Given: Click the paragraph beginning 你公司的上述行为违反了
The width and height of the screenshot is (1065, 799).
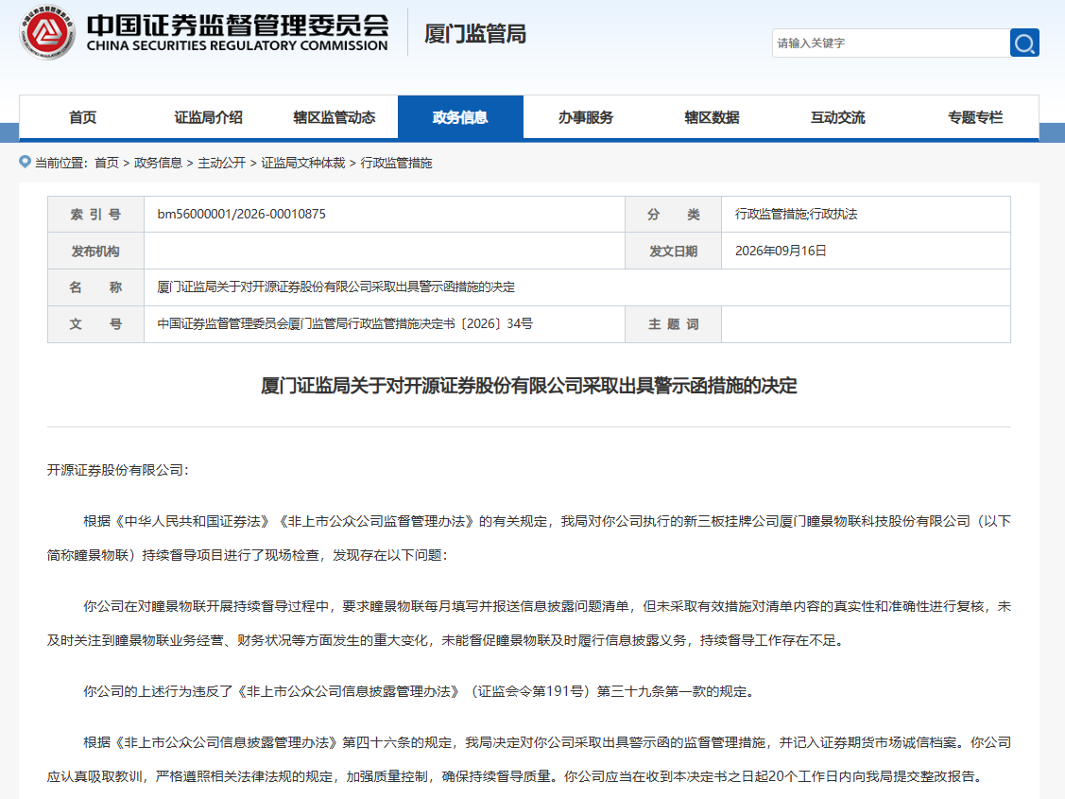Looking at the screenshot, I should point(419,691).
